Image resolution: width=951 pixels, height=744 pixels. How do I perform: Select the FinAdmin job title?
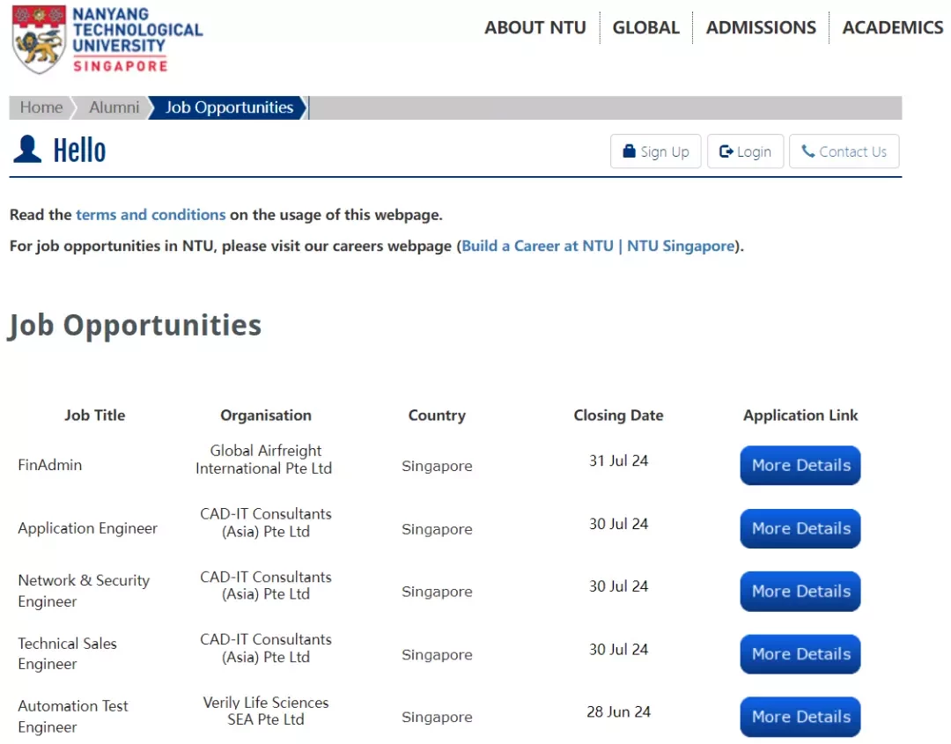[49, 465]
